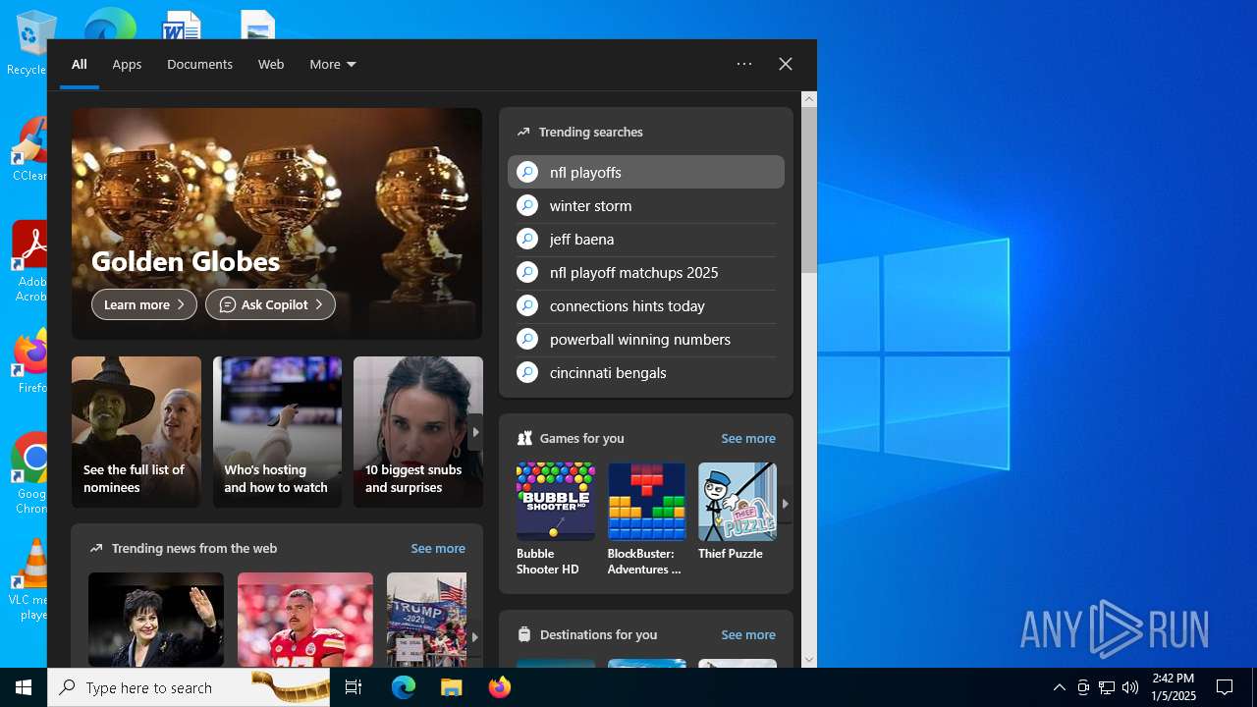This screenshot has height=707, width=1257.
Task: See more Destinations for you
Action: (x=748, y=634)
